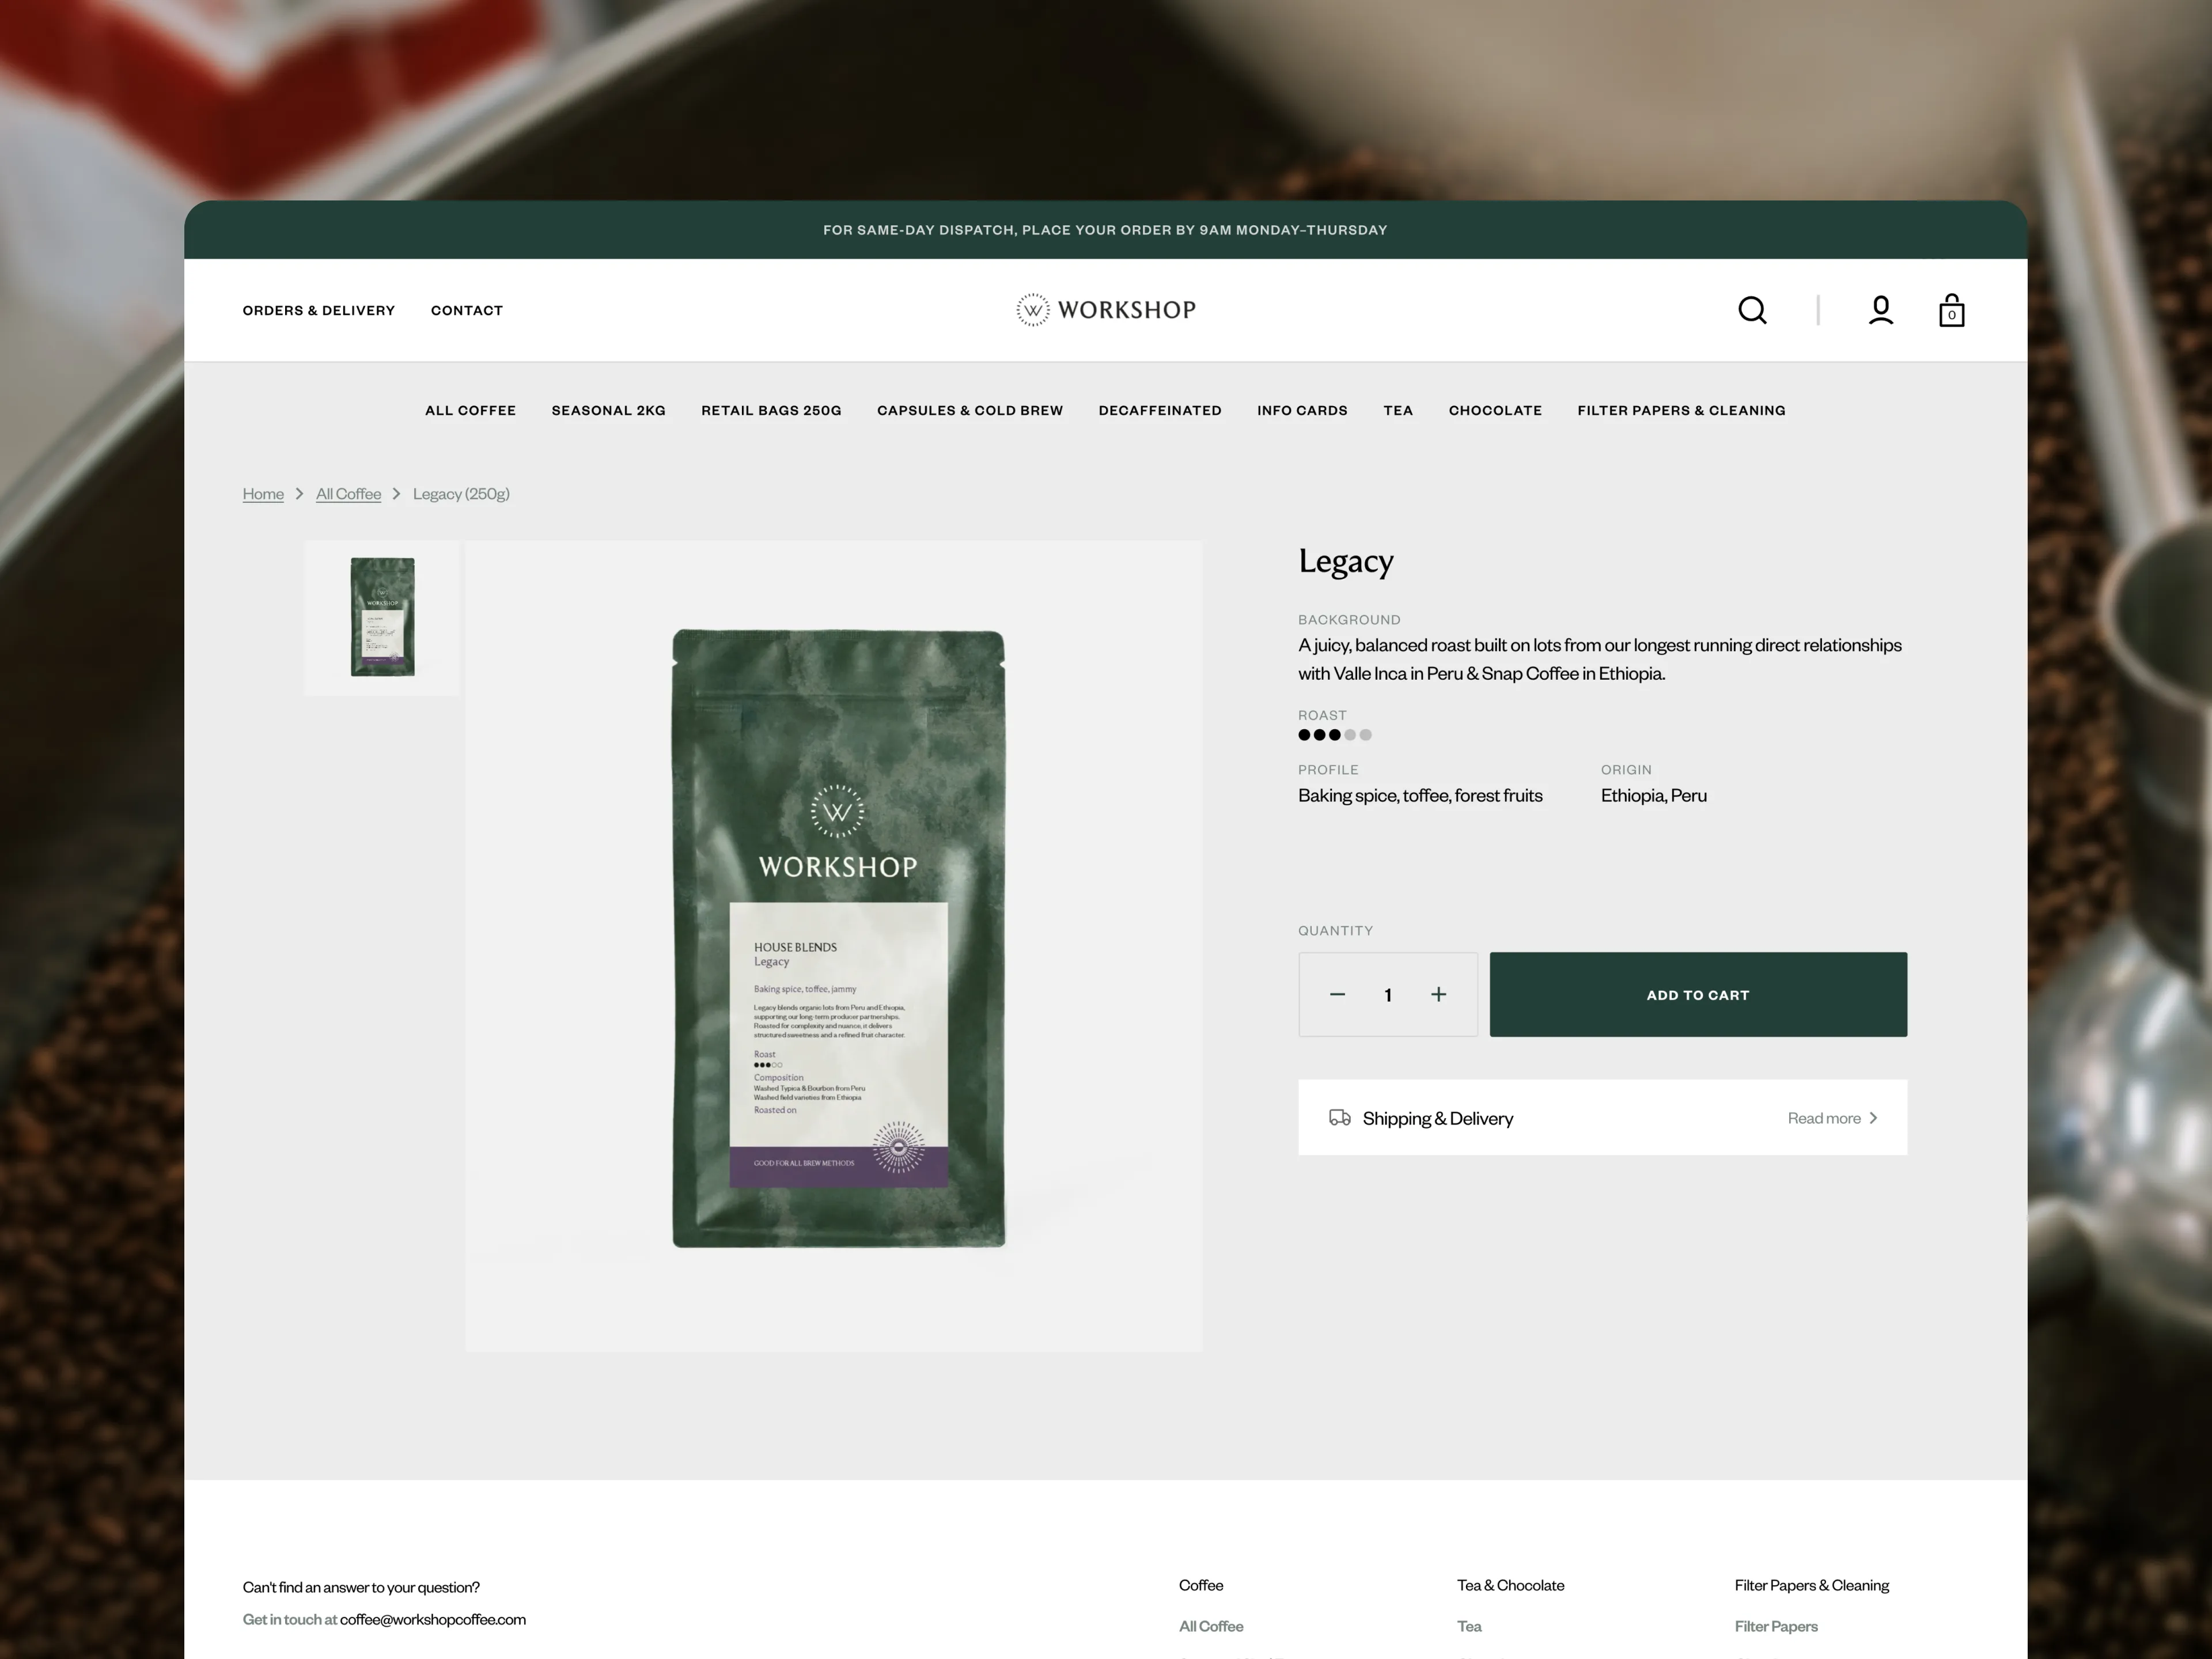This screenshot has height=1659, width=2212.
Task: Decrease quantity with minus icon
Action: coord(1337,994)
